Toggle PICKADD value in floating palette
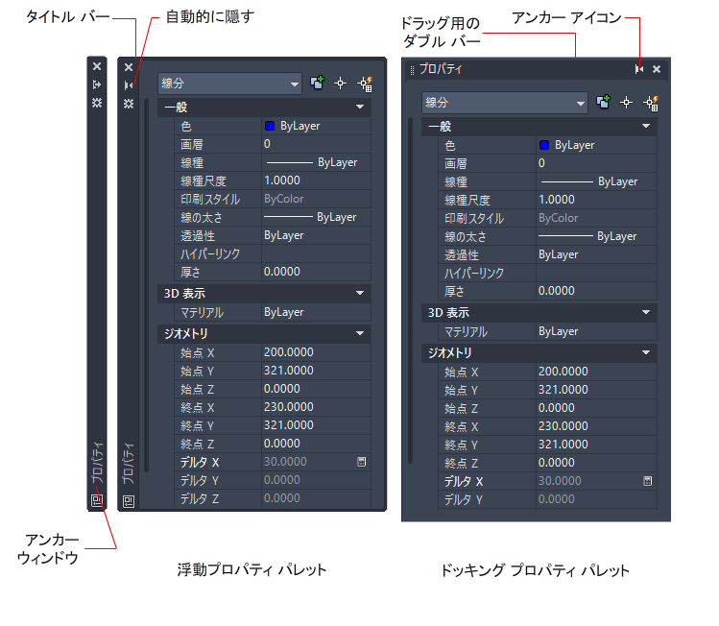 (317, 83)
